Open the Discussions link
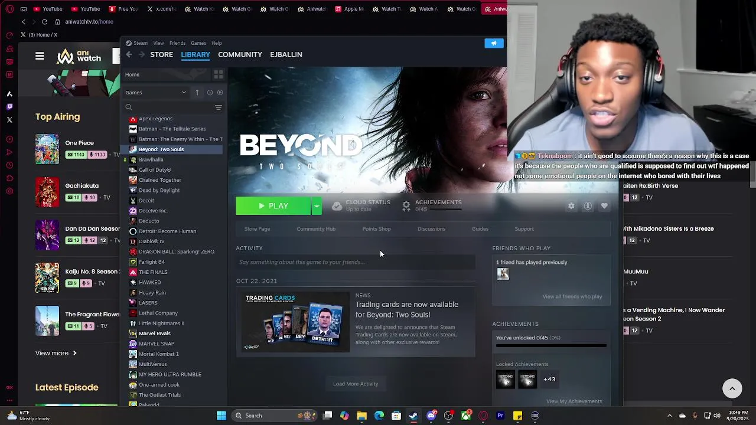The image size is (756, 425). tap(431, 229)
